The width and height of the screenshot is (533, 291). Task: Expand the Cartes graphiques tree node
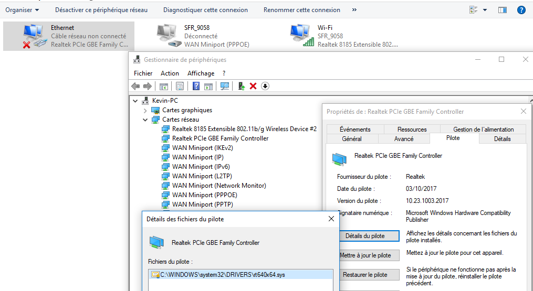[145, 110]
